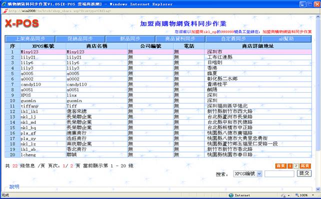Open the XPOS編號 search dropdown
This screenshot has height=199, width=321.
click(247, 174)
